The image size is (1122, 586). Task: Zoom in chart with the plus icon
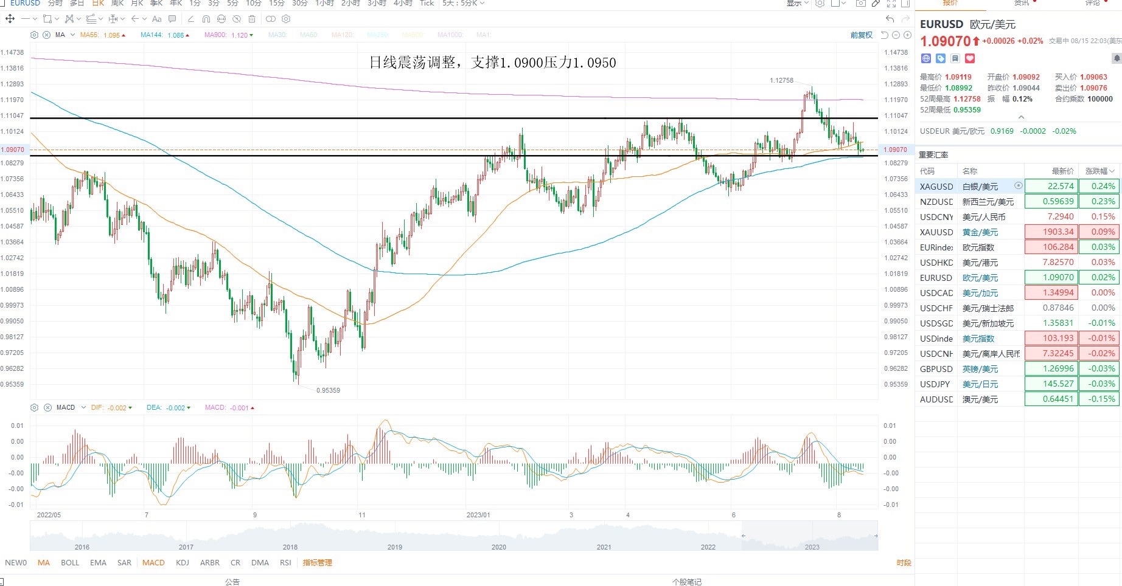point(907,35)
